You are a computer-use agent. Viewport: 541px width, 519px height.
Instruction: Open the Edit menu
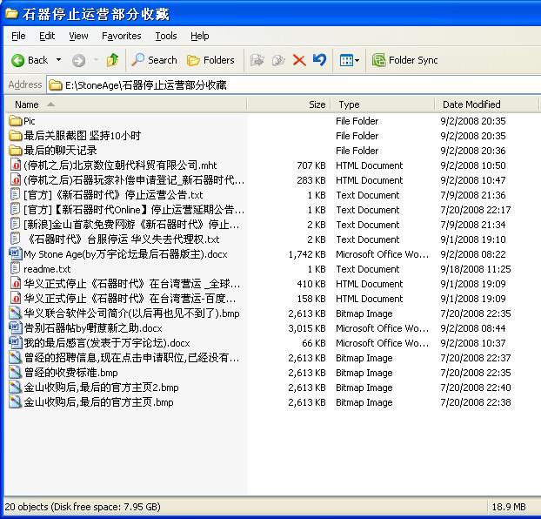47,36
